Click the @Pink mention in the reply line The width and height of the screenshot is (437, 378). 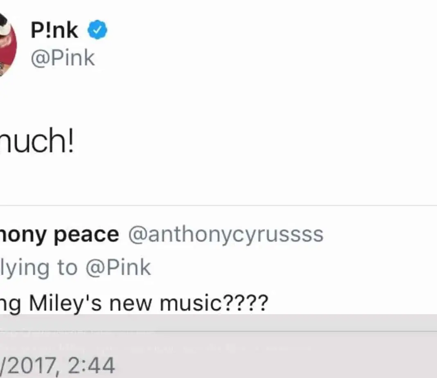click(118, 268)
